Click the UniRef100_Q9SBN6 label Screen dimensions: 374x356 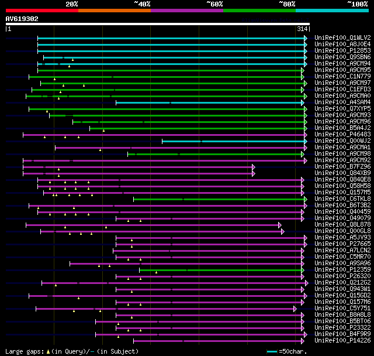pos(342,57)
